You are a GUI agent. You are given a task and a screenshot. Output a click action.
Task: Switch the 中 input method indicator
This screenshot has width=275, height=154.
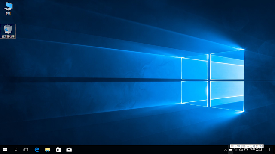coord(246,150)
